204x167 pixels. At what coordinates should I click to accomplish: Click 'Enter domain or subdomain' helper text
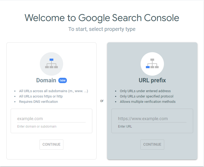(x=37, y=127)
